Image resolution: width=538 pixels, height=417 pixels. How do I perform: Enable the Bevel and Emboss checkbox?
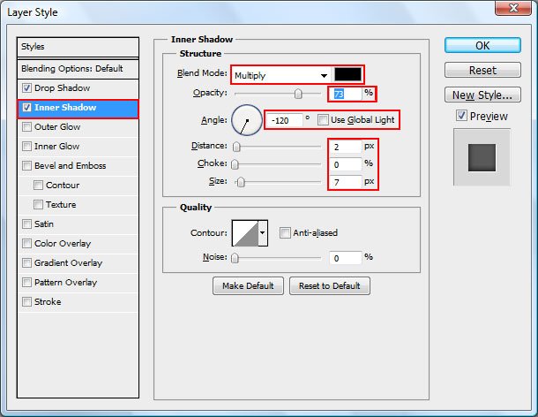(26, 166)
